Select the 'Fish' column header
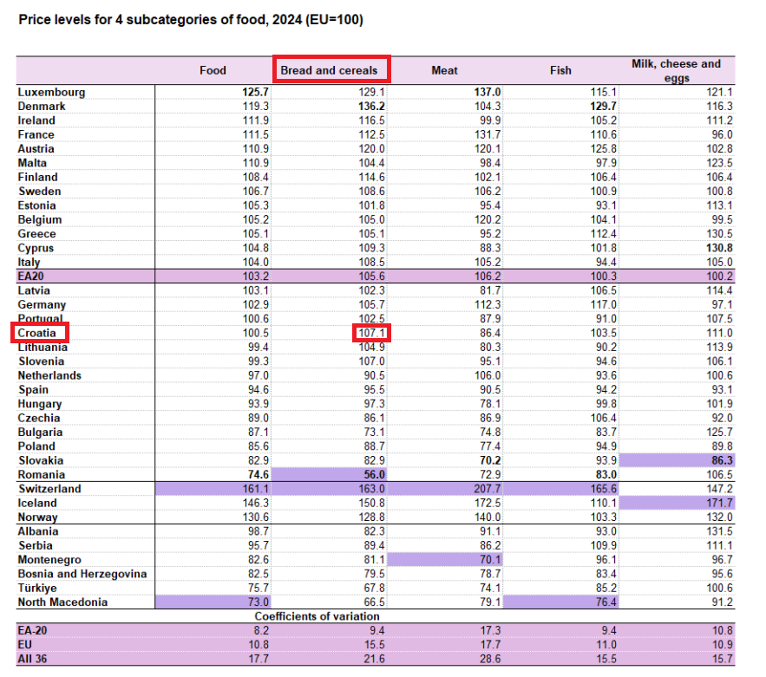The height and width of the screenshot is (677, 766). pos(560,70)
